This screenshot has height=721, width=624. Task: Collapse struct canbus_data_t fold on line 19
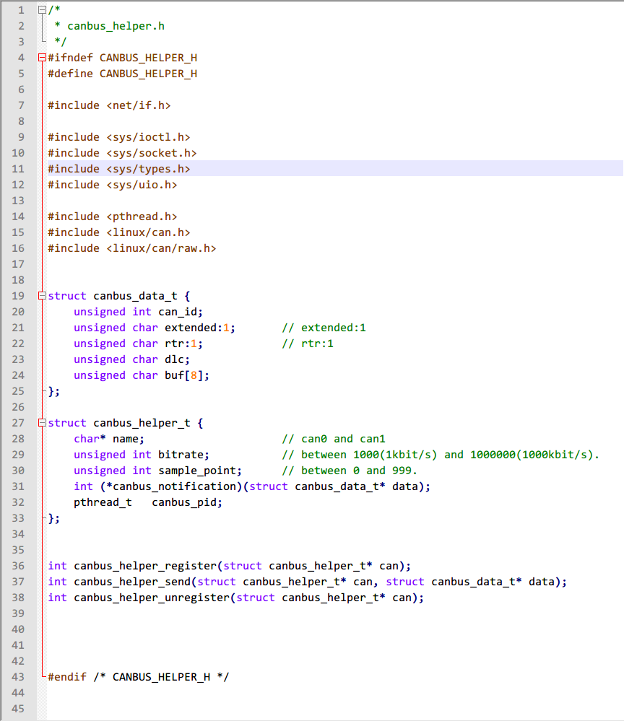point(42,296)
